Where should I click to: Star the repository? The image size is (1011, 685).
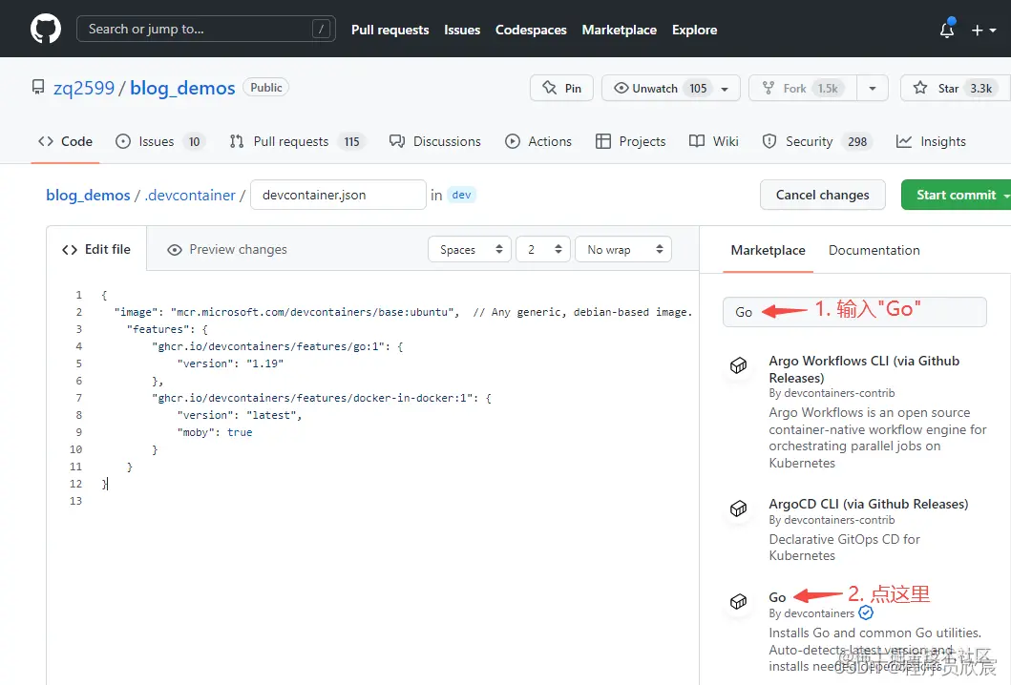[x=955, y=89]
